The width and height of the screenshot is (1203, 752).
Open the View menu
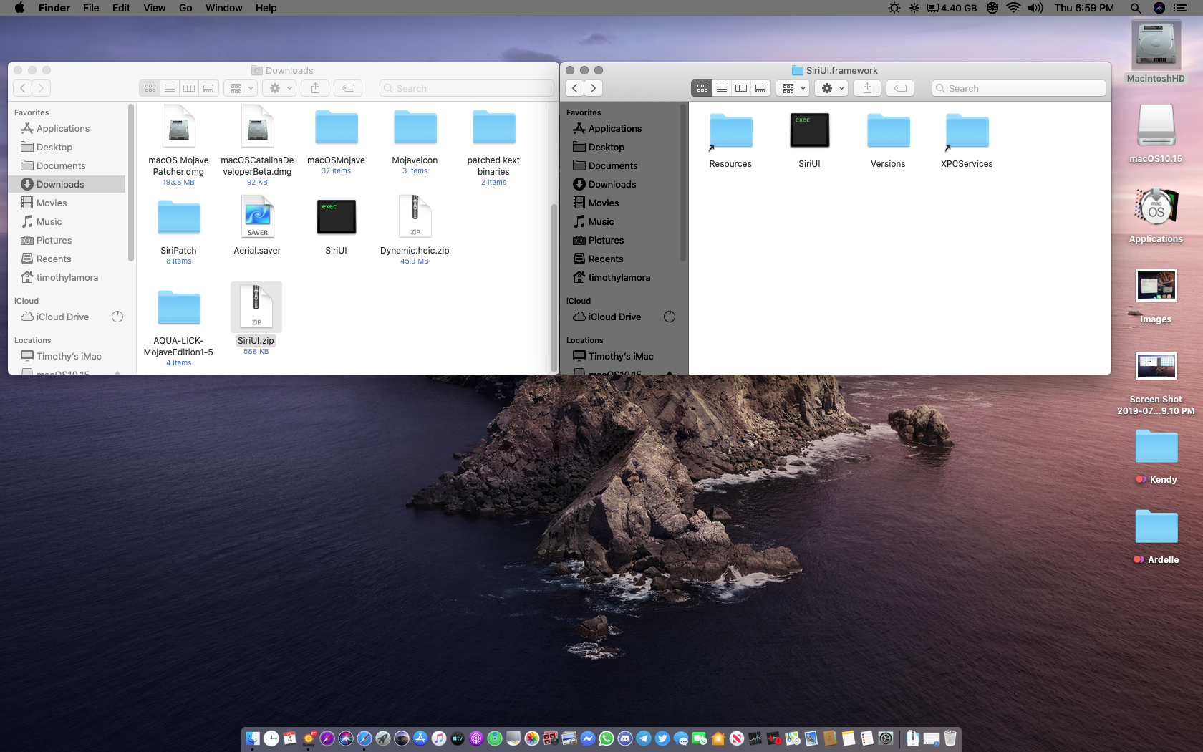[154, 8]
